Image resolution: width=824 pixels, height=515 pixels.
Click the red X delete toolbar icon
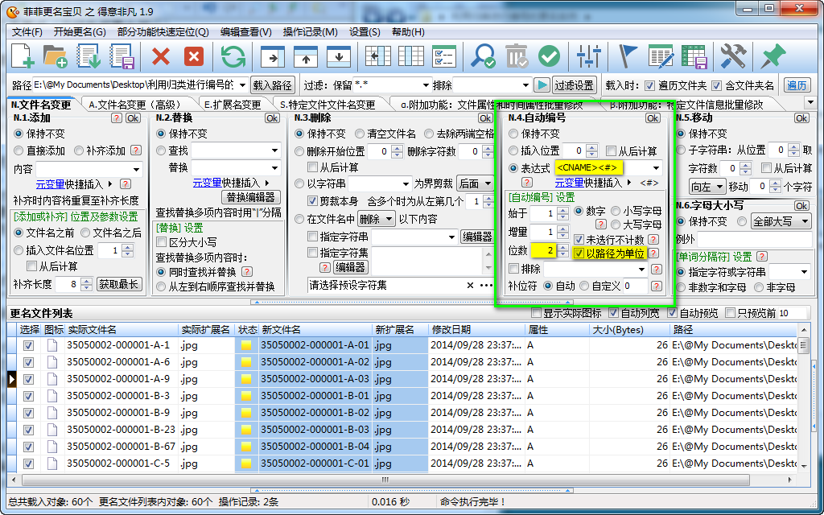pos(161,56)
